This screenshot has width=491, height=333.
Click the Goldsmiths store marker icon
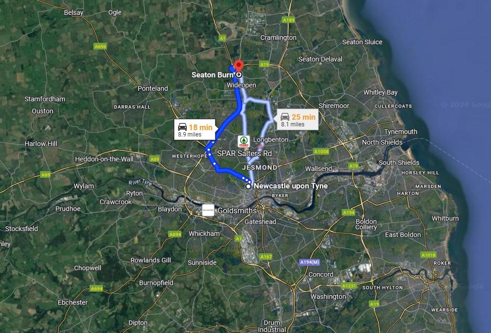[x=208, y=210]
